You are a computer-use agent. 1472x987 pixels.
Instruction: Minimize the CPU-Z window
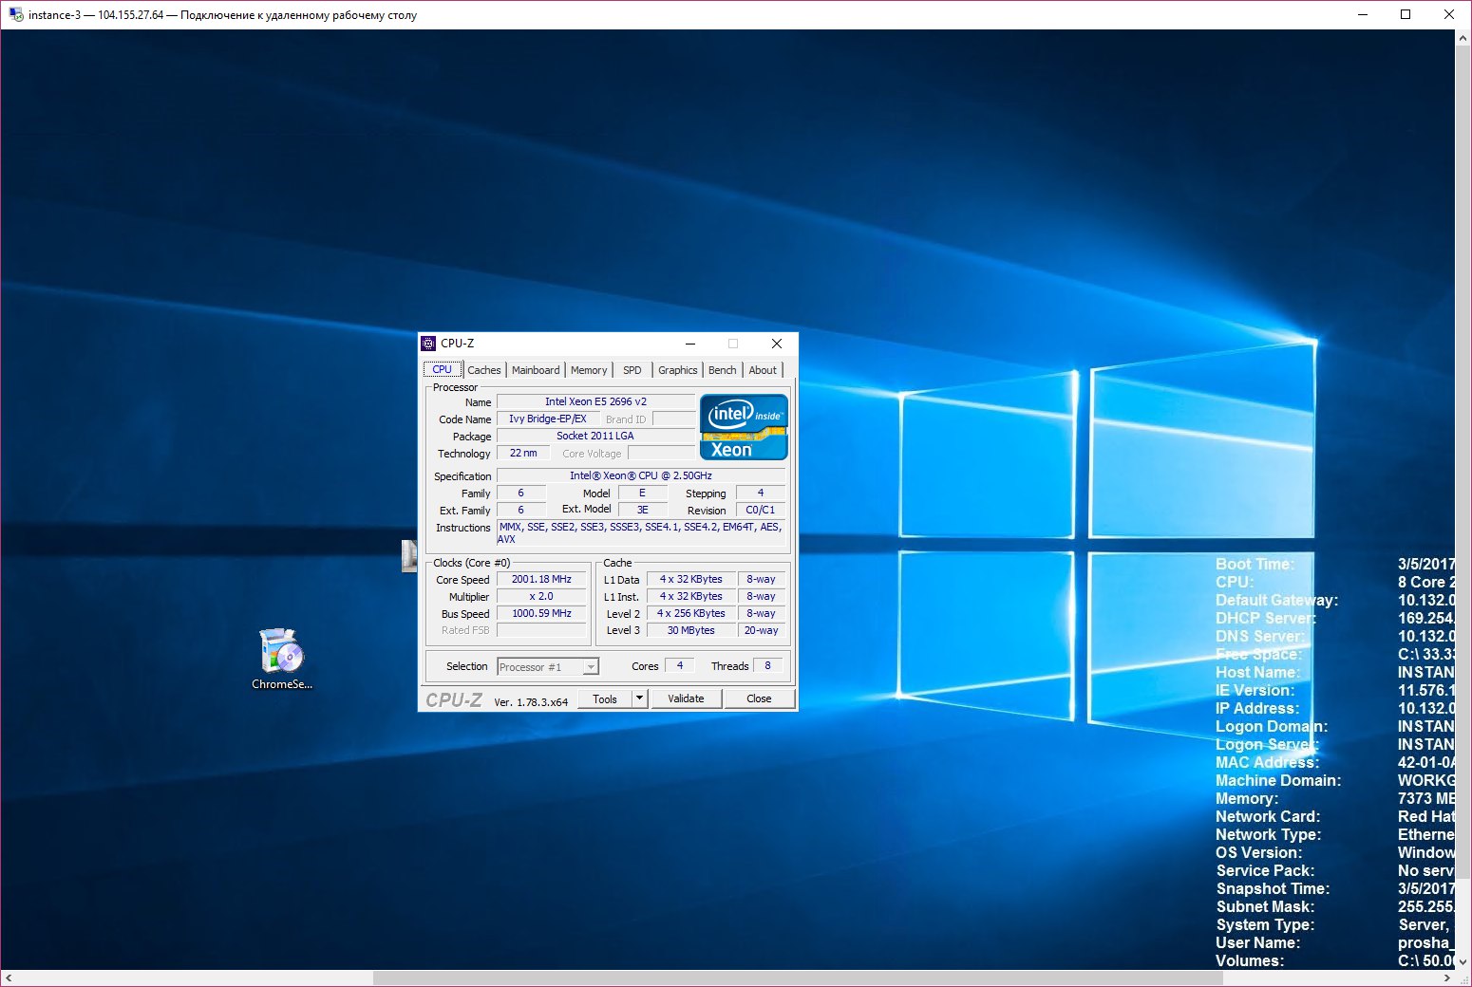pyautogui.click(x=690, y=344)
